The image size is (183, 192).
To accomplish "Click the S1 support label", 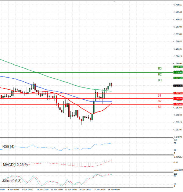I will coord(160,95).
